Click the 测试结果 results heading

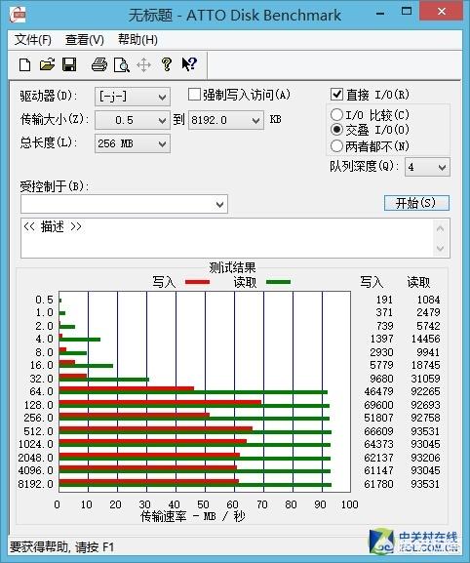pos(232,267)
